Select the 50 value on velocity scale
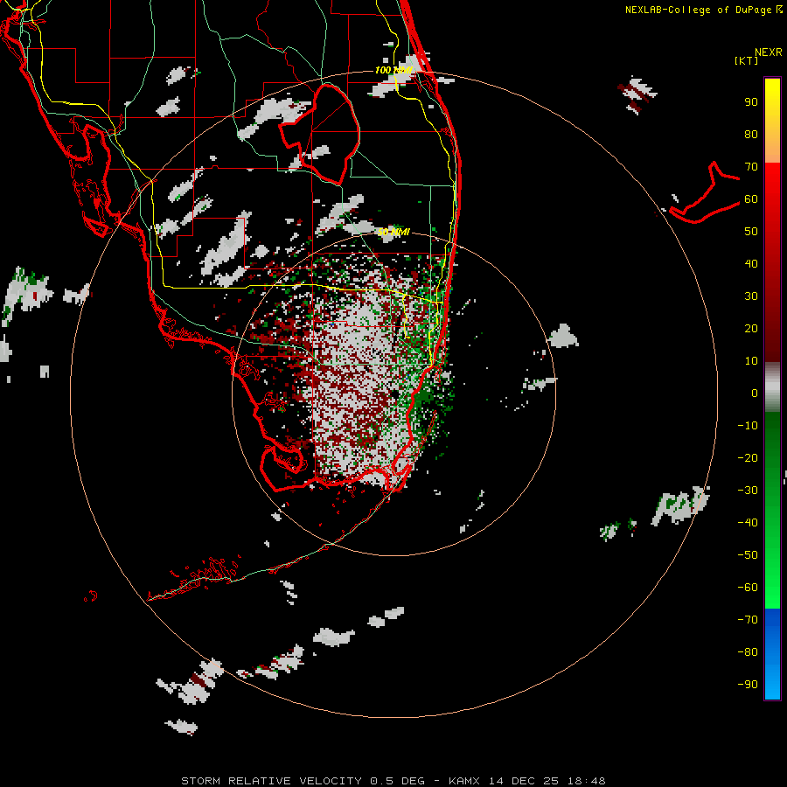 click(751, 232)
